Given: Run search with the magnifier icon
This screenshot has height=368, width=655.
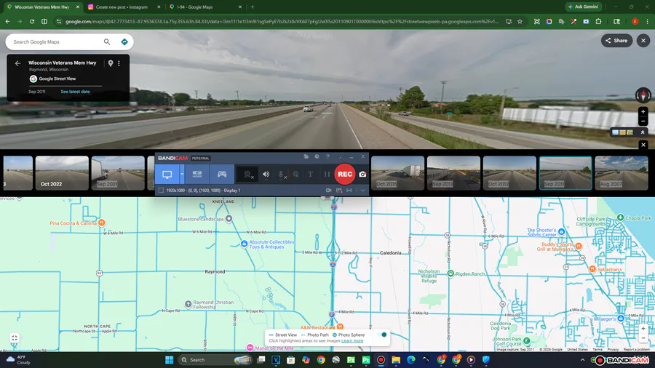Looking at the screenshot, I should (x=107, y=41).
